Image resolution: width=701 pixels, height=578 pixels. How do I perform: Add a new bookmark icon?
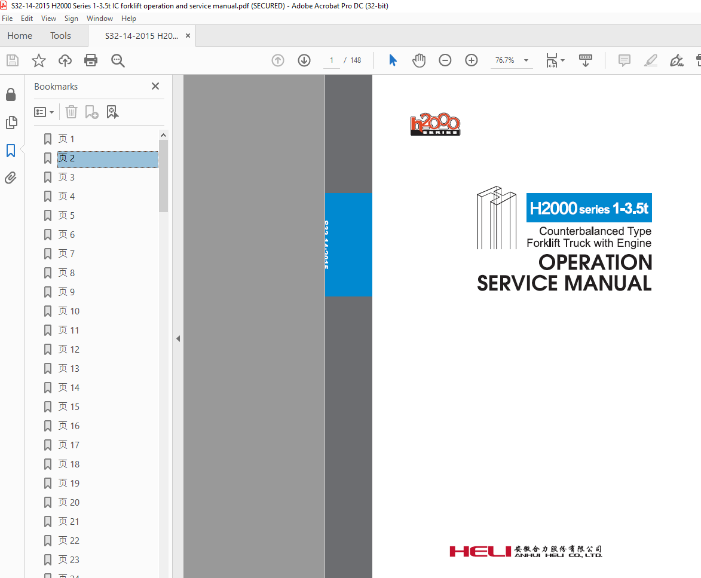[x=91, y=112]
